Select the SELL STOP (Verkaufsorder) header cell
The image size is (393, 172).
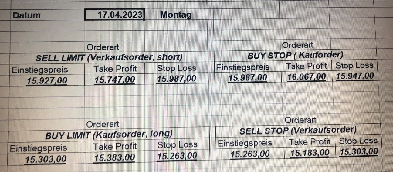coord(298,131)
